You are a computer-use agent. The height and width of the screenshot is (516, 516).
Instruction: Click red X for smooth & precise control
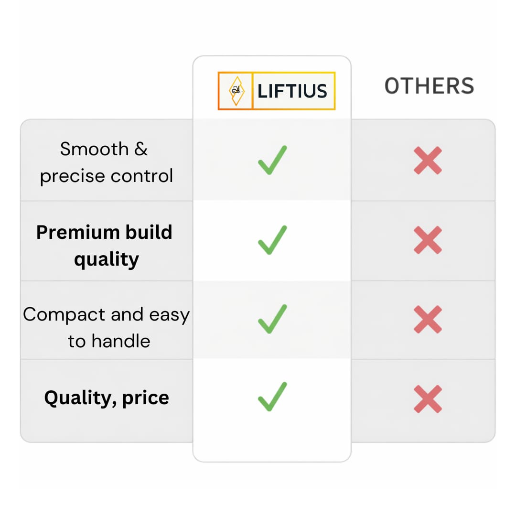tap(428, 161)
